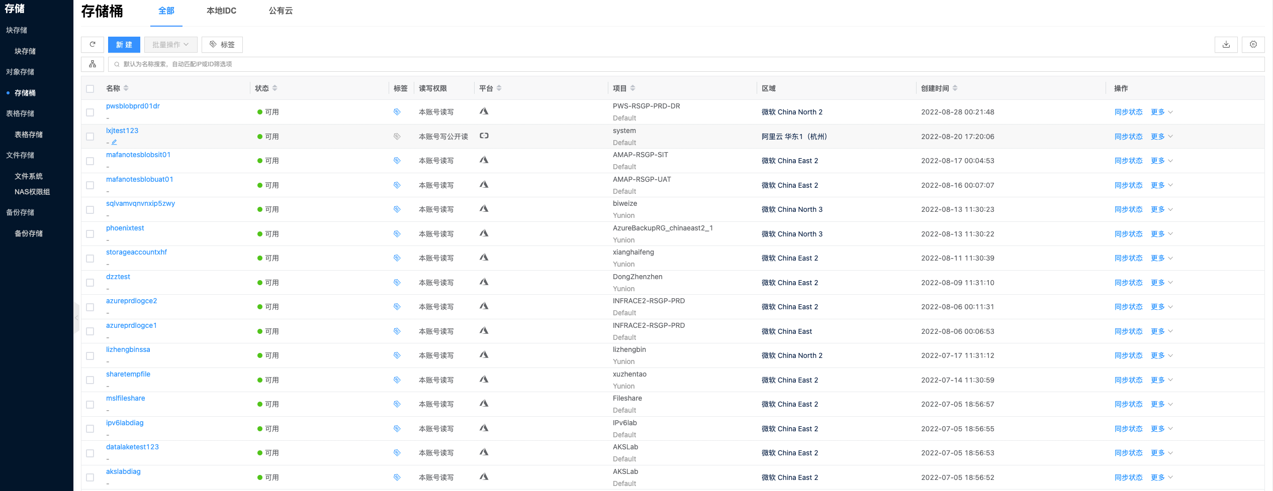This screenshot has height=491, width=1273.
Task: Click the tag icon for mafanotesblobuat01
Action: point(397,185)
